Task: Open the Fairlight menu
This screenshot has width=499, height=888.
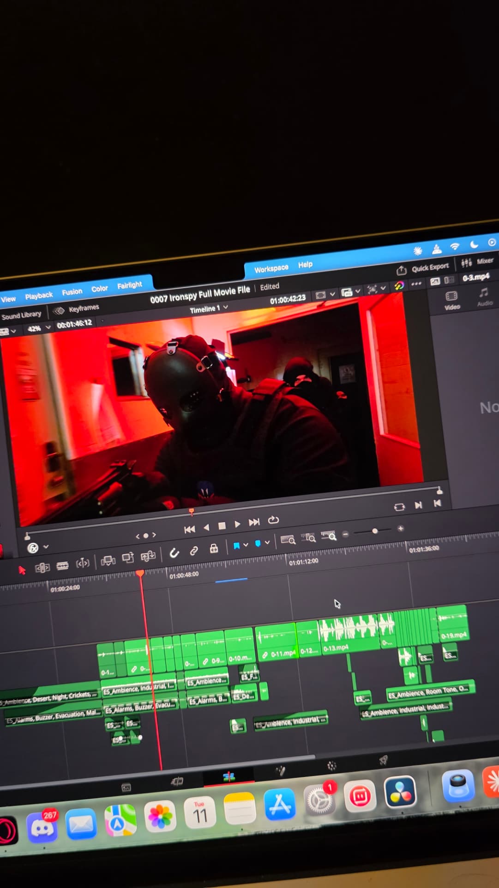Action: pos(129,285)
